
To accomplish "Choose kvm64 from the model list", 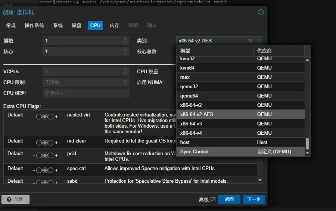I will 240,68.
